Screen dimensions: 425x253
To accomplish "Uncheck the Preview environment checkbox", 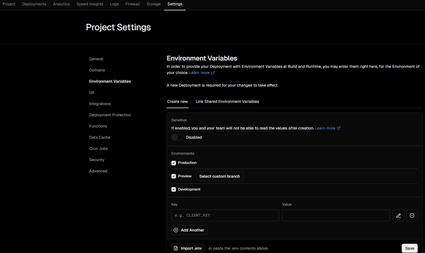I will 174,176.
